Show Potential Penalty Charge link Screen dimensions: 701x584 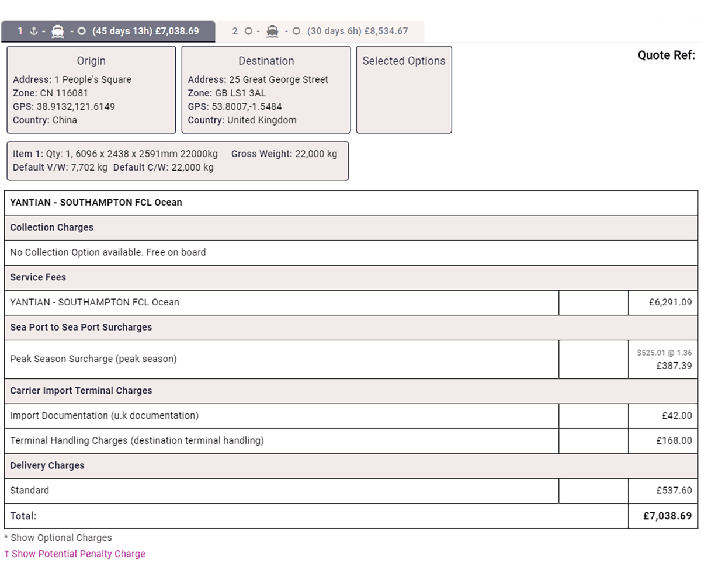78,554
